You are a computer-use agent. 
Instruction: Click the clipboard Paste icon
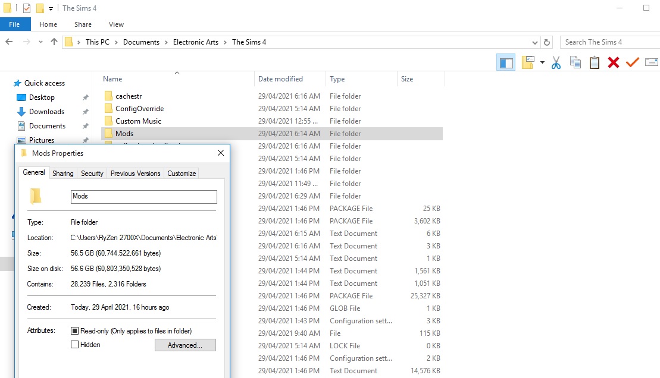(595, 62)
